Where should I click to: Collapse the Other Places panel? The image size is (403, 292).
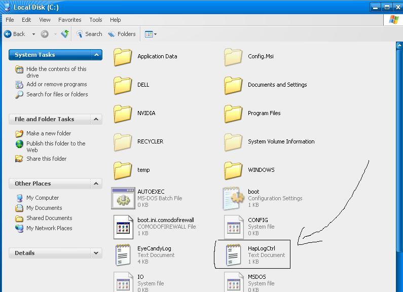pyautogui.click(x=96, y=184)
